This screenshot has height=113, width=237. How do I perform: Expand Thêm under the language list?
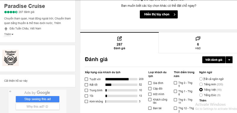pos(203,101)
